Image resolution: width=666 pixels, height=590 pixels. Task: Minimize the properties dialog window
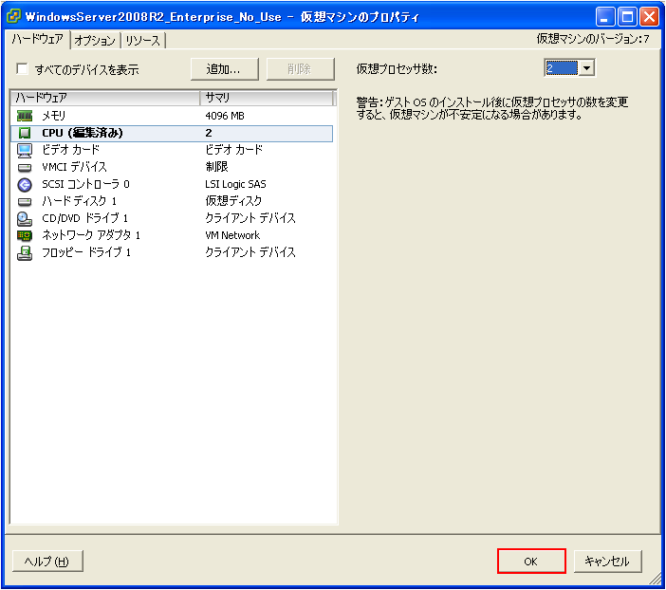[605, 16]
